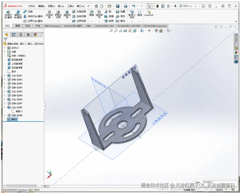The image size is (240, 193).
Task: Select the 旋转凸台/基体 revolve boss tool
Action: [x=18, y=14]
